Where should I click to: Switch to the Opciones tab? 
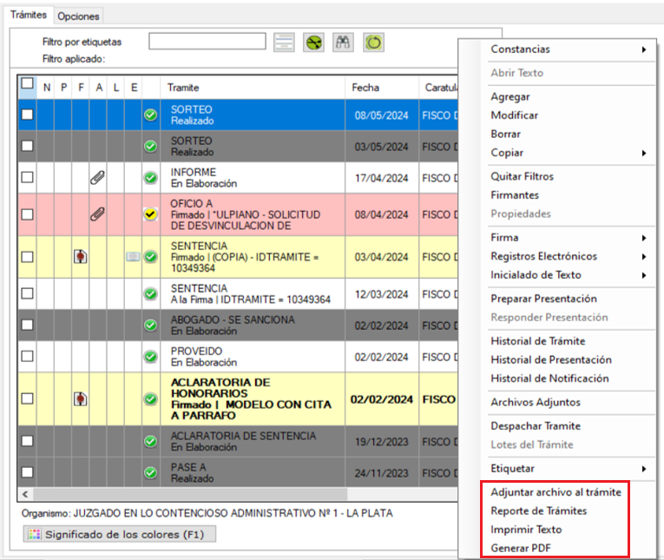tap(79, 16)
